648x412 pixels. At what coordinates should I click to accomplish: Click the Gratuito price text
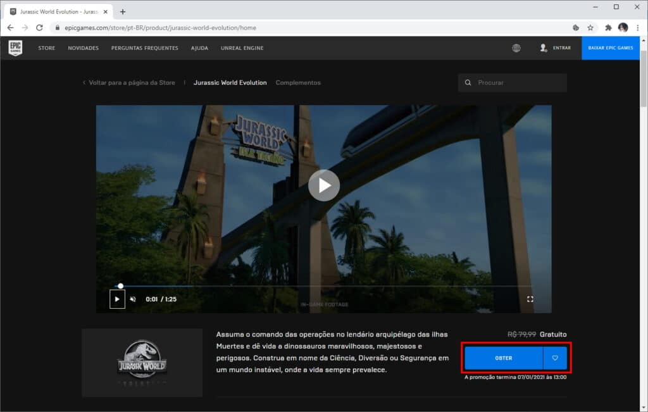pyautogui.click(x=553, y=334)
